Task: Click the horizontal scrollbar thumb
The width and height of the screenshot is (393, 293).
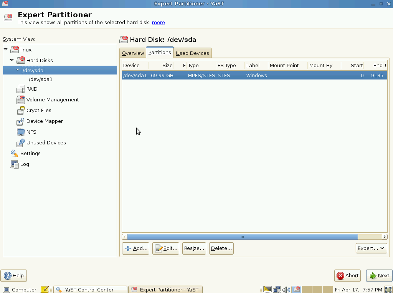Action: [x=243, y=237]
